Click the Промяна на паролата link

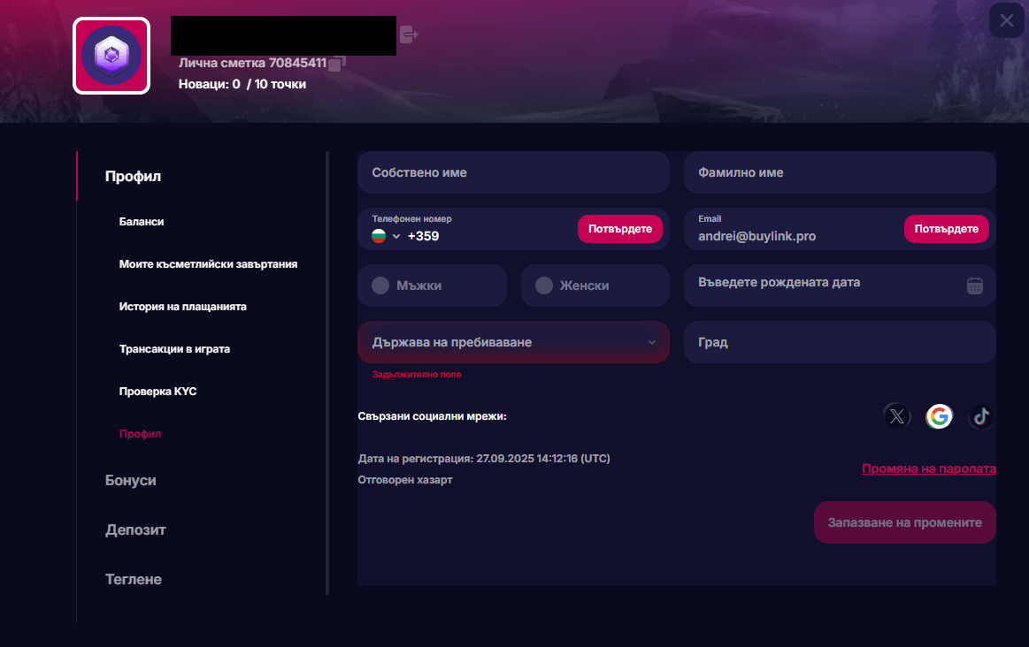(928, 468)
